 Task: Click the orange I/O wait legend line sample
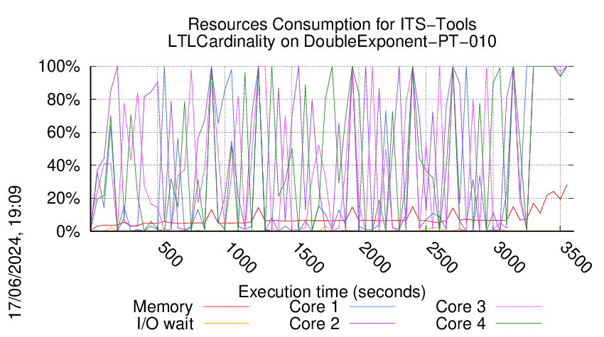click(x=226, y=324)
